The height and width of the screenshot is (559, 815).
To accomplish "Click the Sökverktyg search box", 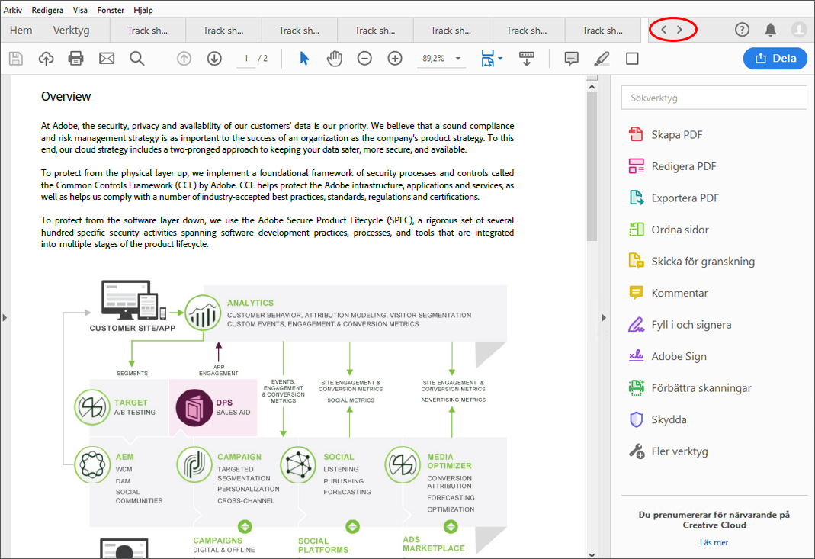I will pos(714,98).
